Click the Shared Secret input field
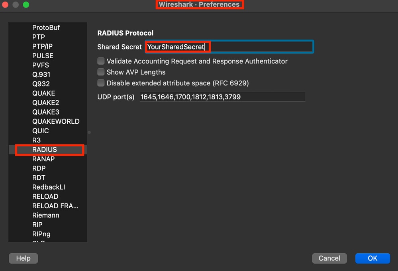 click(229, 47)
